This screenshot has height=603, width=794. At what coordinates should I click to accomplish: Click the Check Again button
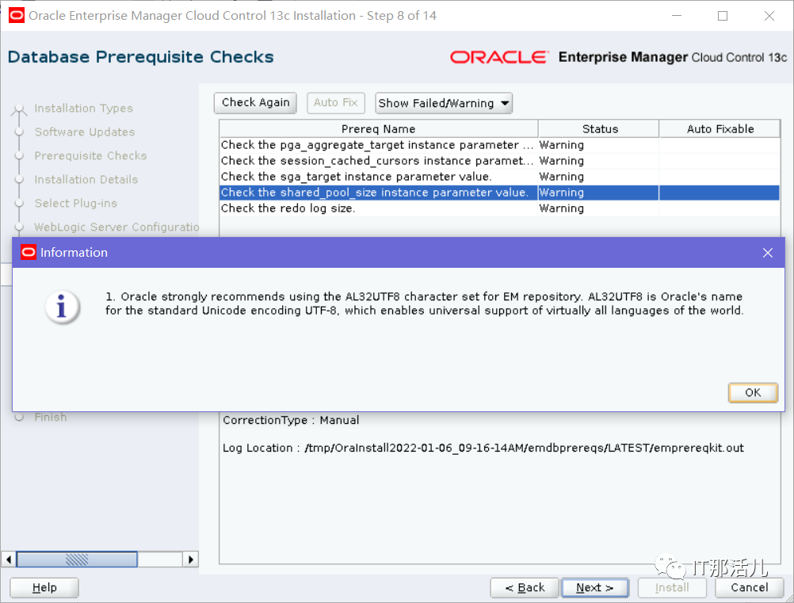255,103
